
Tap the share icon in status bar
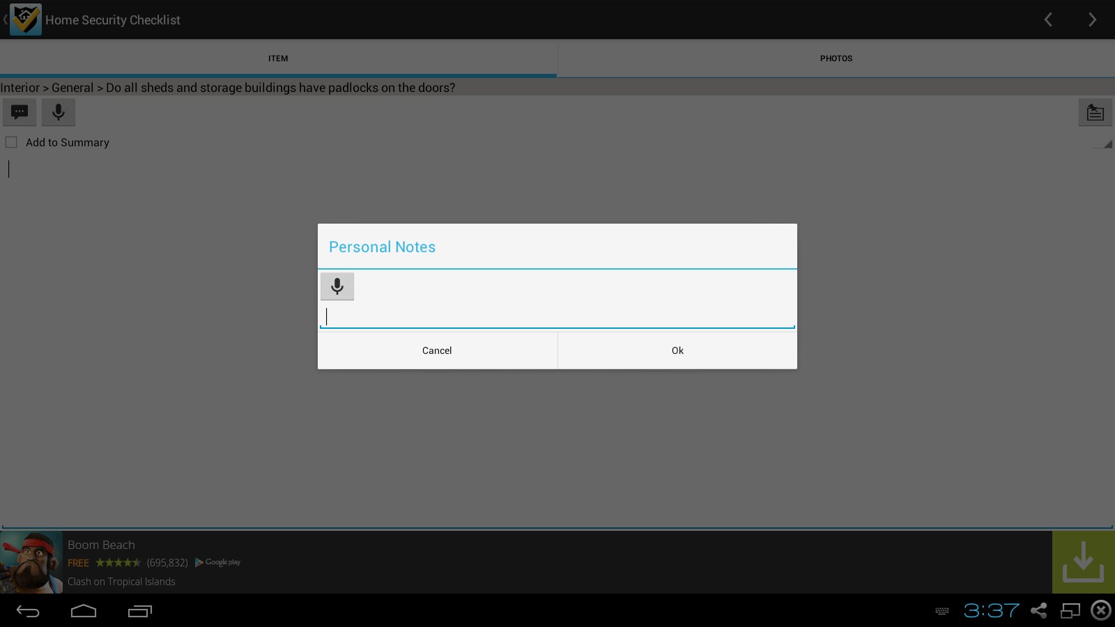[x=1038, y=611]
